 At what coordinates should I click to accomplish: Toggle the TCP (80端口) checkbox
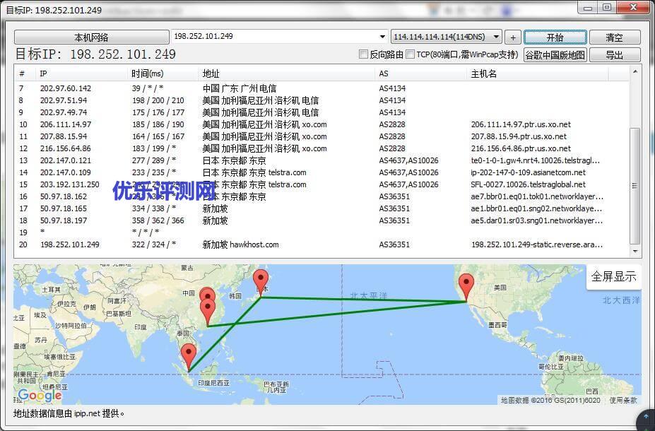411,54
